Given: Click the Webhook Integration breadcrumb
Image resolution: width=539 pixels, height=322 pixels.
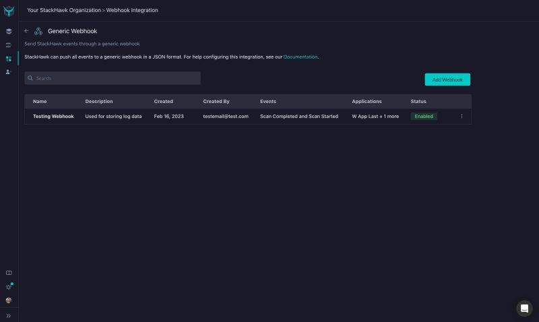Looking at the screenshot, I should [x=132, y=10].
